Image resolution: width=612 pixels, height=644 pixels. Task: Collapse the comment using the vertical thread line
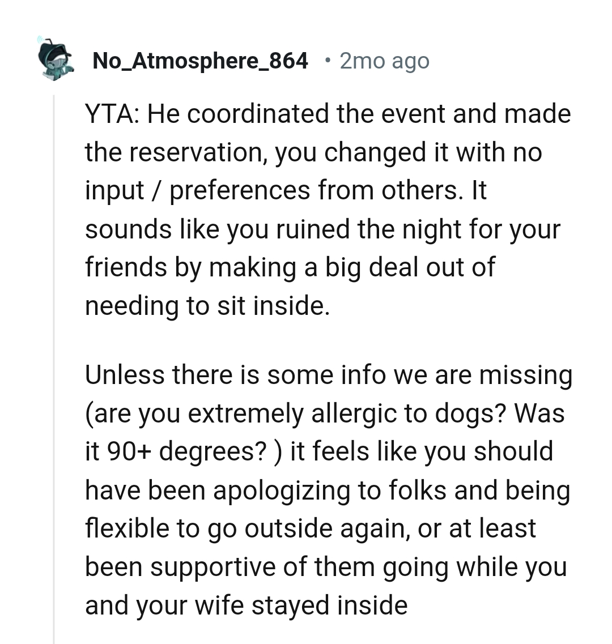[x=54, y=369]
